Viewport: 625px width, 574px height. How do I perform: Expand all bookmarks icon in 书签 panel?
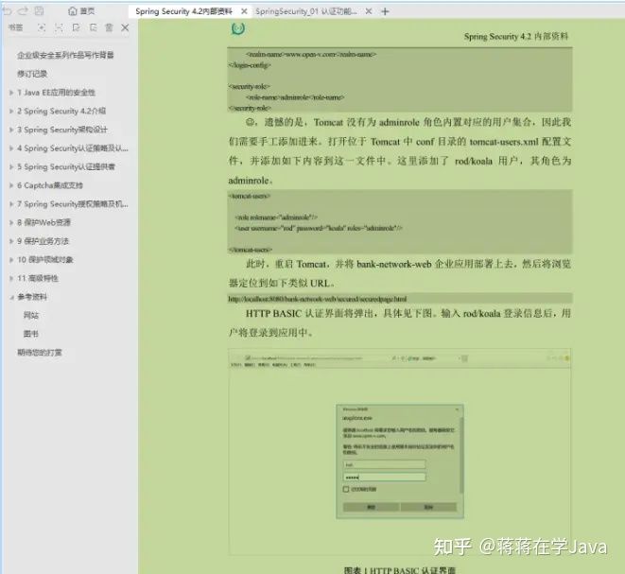pos(42,27)
